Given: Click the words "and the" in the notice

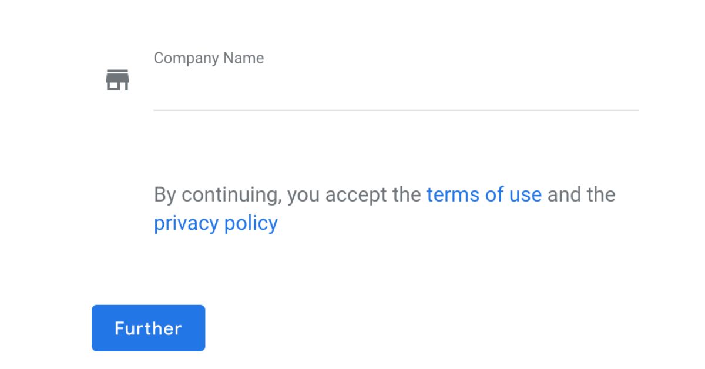Looking at the screenshot, I should tap(581, 194).
